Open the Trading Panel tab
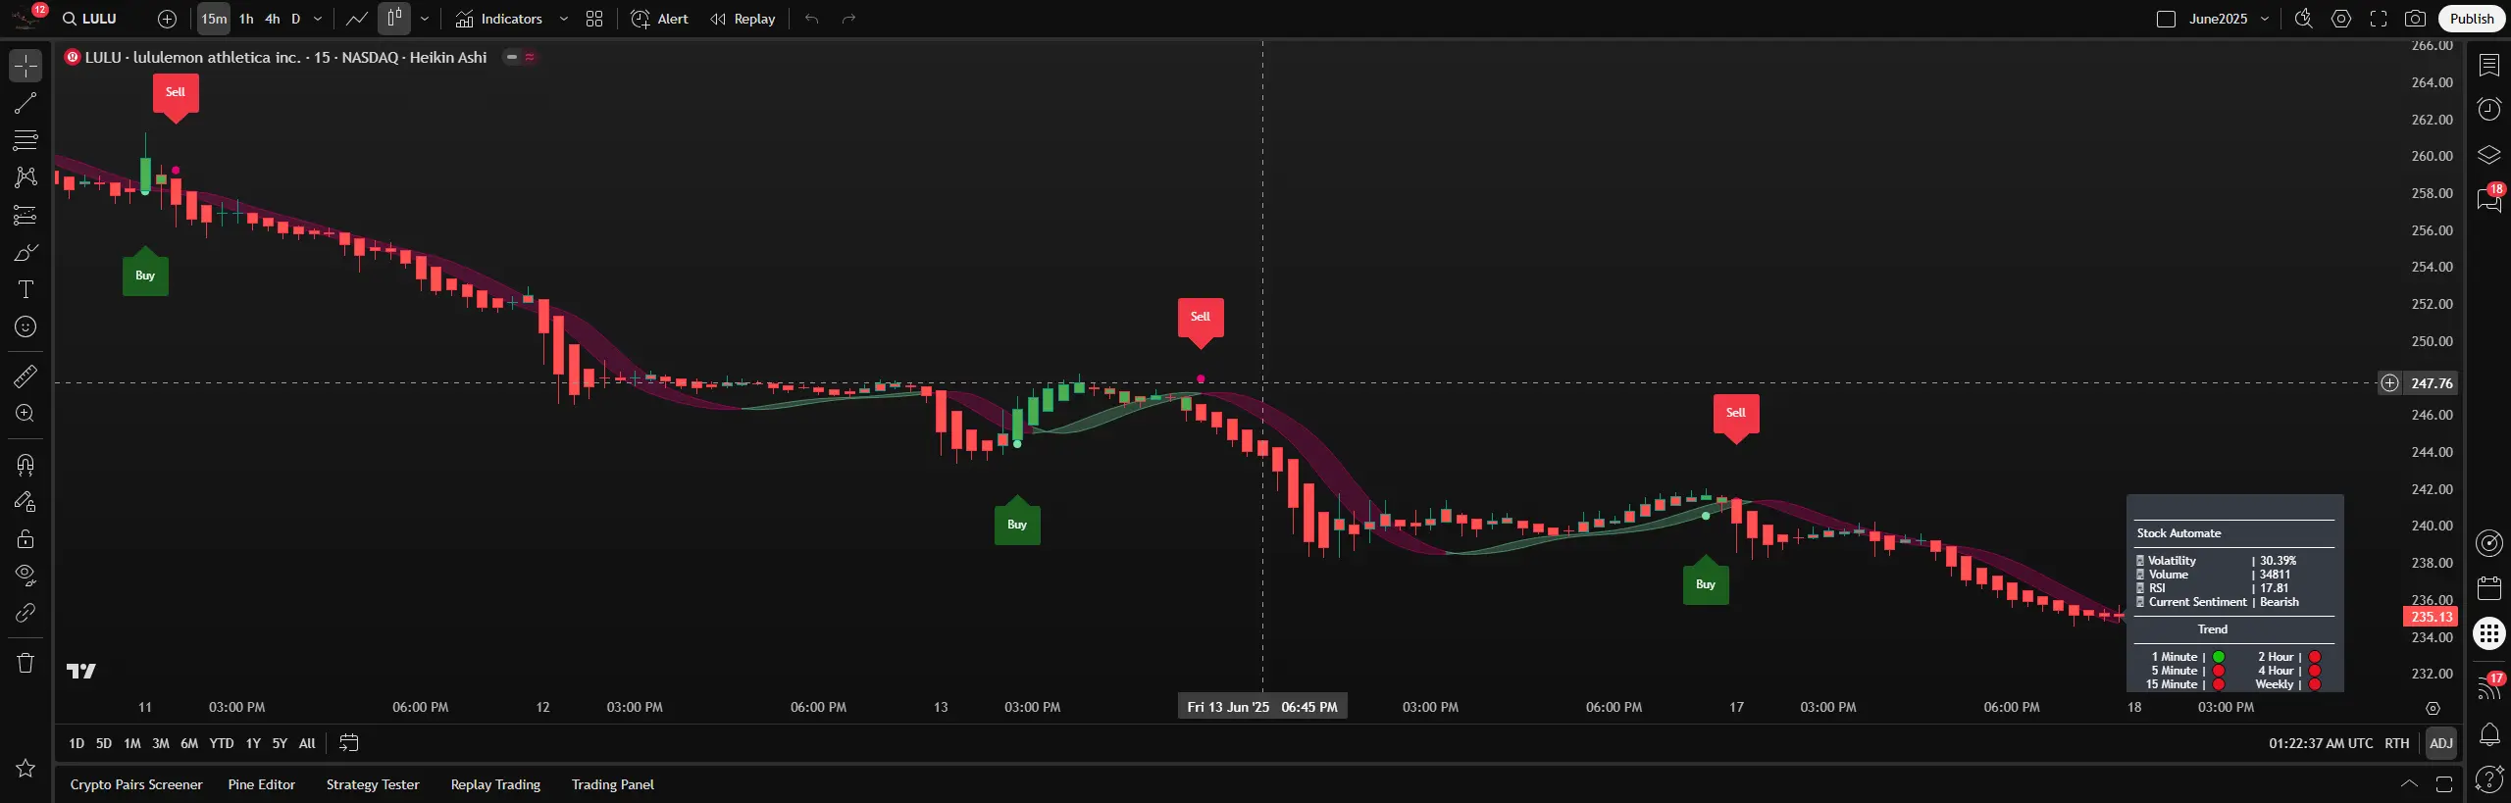2511x803 pixels. 613,785
